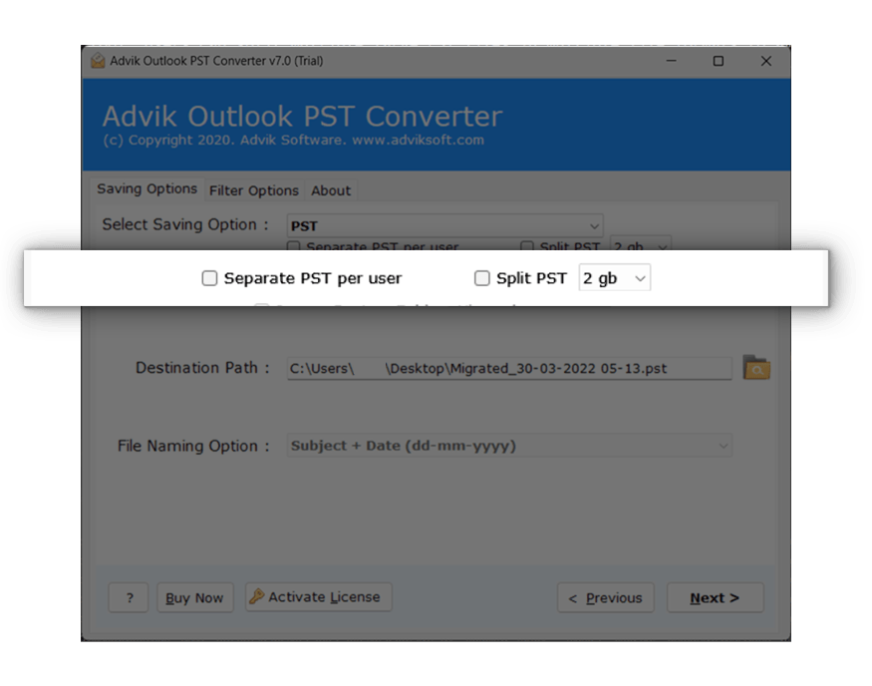
Task: Open the File Naming Option dropdown
Action: (509, 446)
